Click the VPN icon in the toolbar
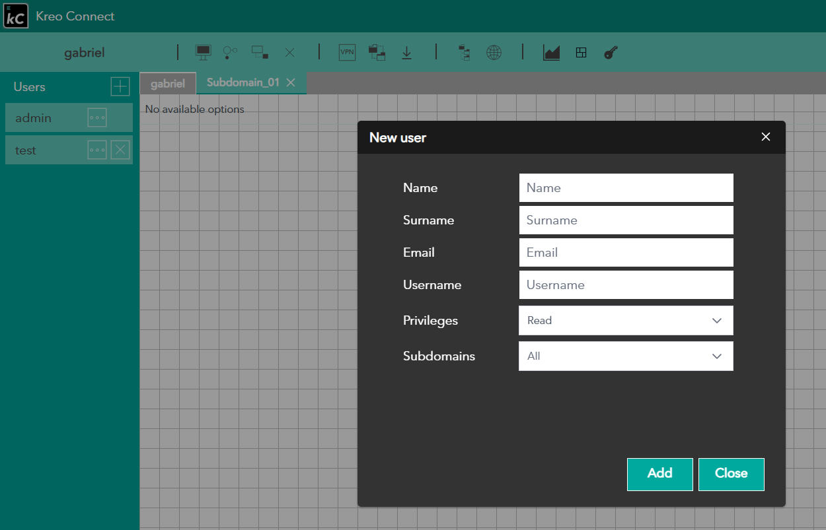Screen dimensions: 826x530 tap(347, 52)
